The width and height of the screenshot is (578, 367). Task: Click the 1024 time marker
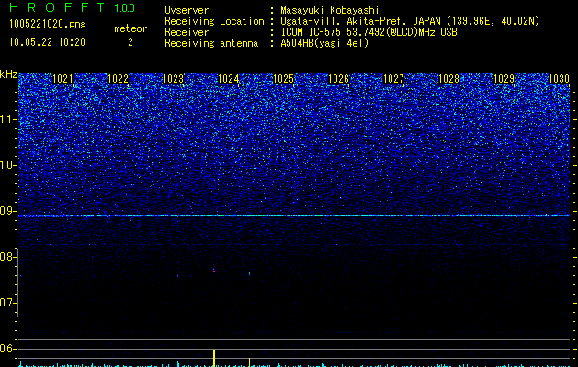tap(228, 79)
